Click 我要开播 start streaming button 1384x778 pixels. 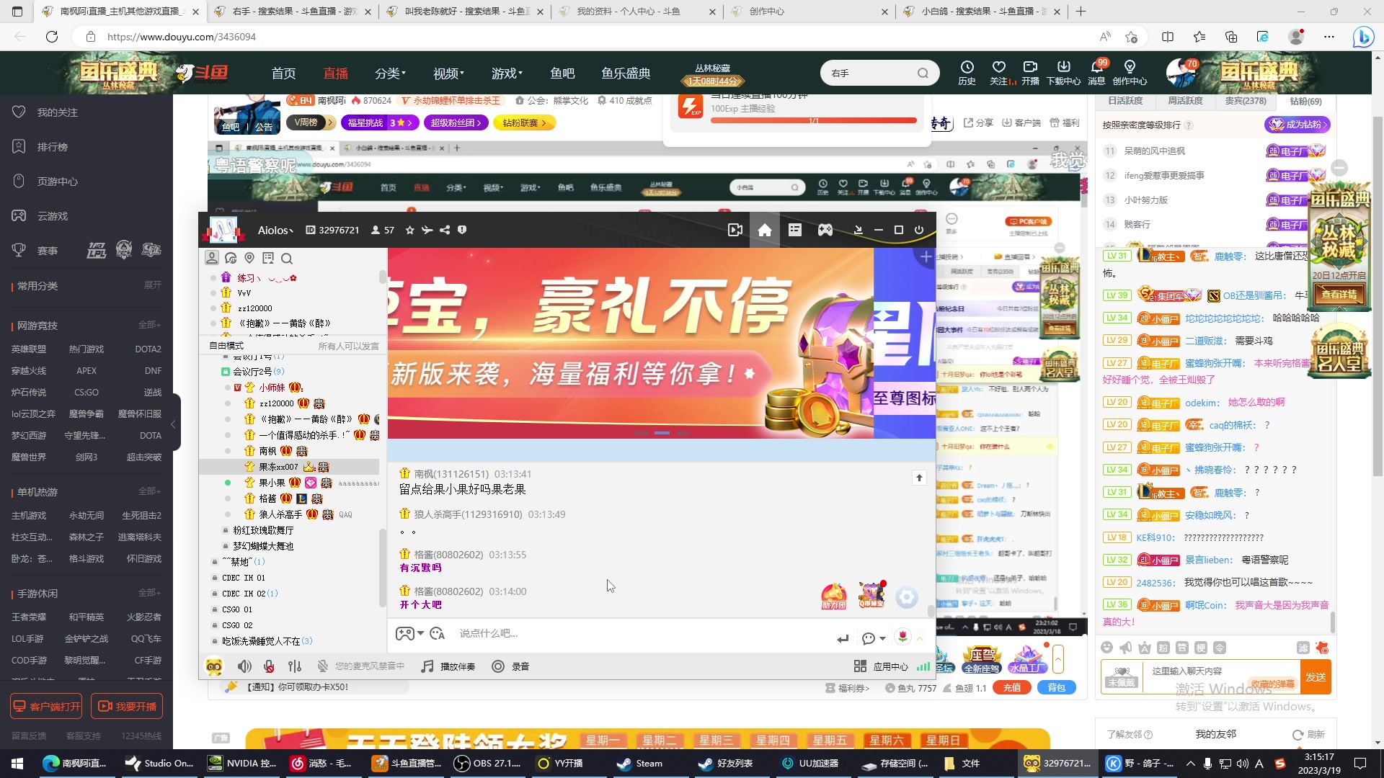coord(127,707)
